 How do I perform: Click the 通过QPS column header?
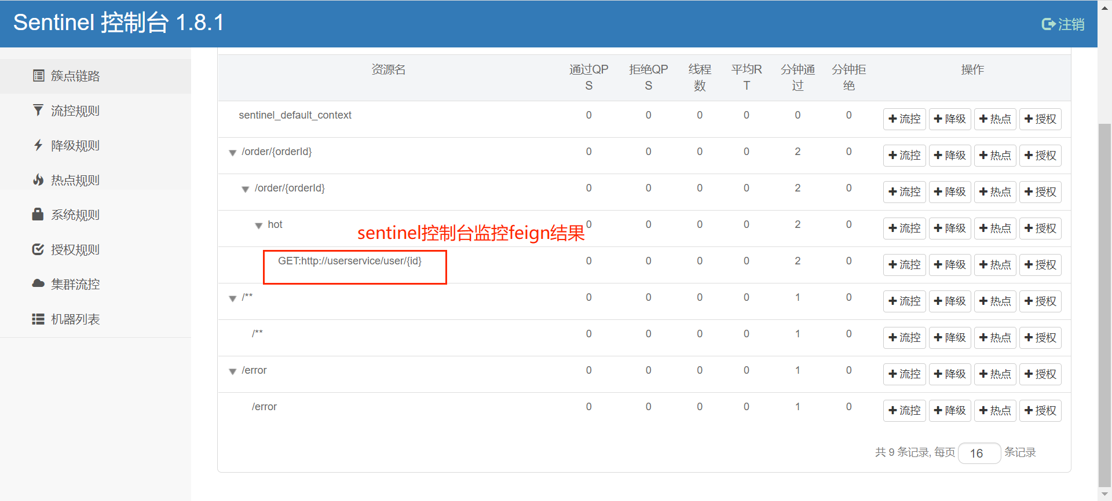click(x=588, y=78)
